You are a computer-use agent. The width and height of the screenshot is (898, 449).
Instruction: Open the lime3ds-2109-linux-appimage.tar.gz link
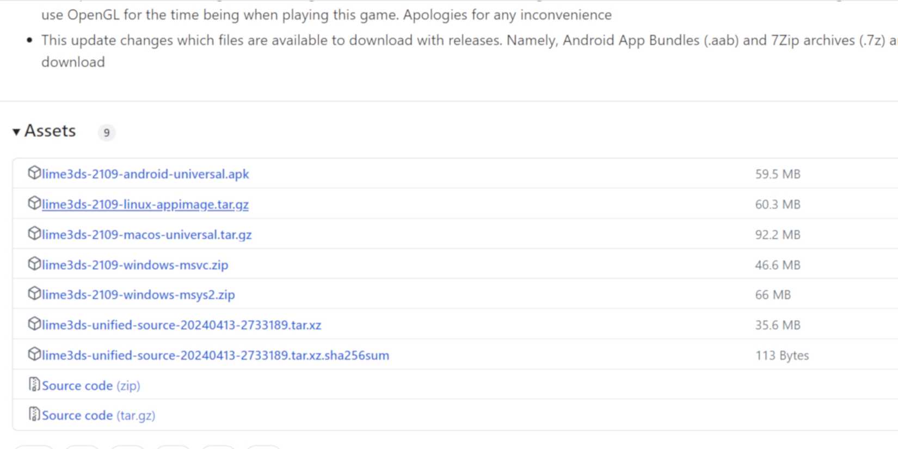[x=145, y=205]
